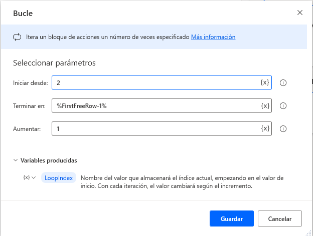313x236 pixels.
Task: Open the Más información link
Action: coord(213,37)
